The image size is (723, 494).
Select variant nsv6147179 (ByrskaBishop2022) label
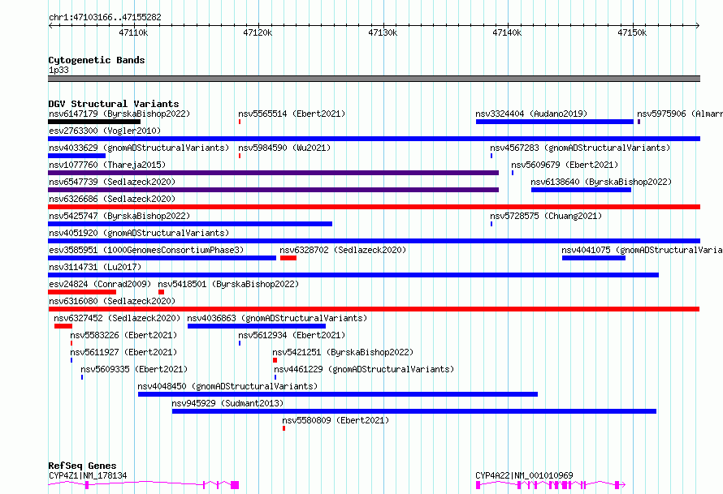(x=119, y=114)
